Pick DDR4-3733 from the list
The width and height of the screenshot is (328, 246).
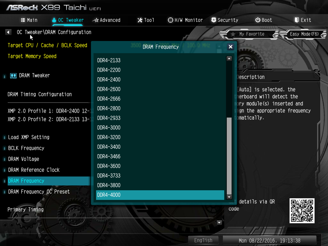pyautogui.click(x=160, y=176)
